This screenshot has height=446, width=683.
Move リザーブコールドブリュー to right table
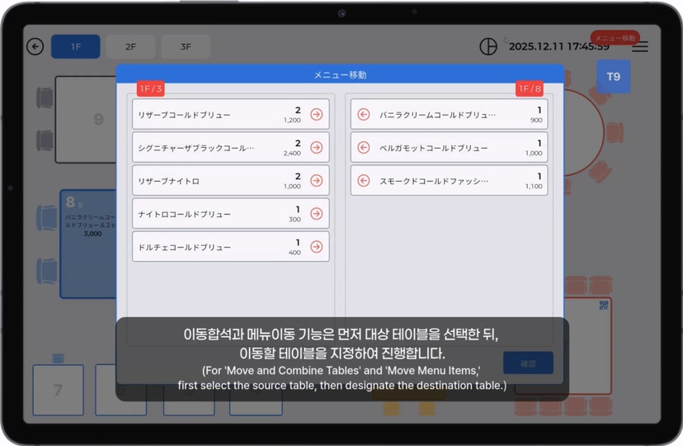coord(316,115)
